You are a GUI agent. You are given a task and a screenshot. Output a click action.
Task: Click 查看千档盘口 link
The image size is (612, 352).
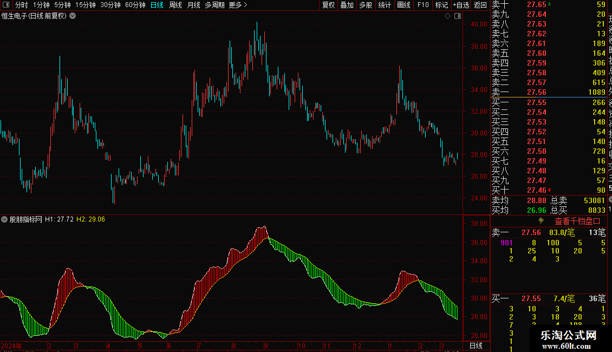coord(577,221)
